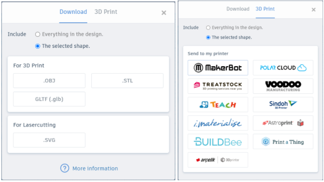
Task: Select Astroprint service
Action: tap(283, 123)
